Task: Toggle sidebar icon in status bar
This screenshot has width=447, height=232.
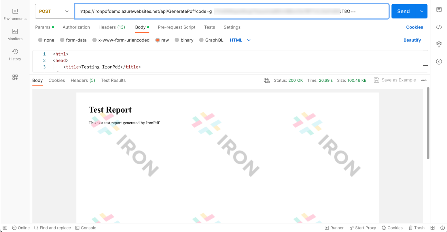Action: (x=5, y=228)
